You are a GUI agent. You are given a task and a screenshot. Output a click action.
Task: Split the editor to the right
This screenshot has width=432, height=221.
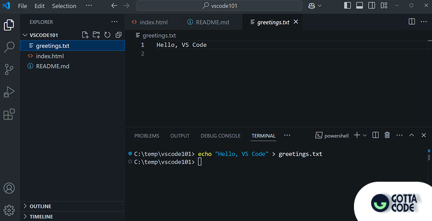pyautogui.click(x=411, y=22)
